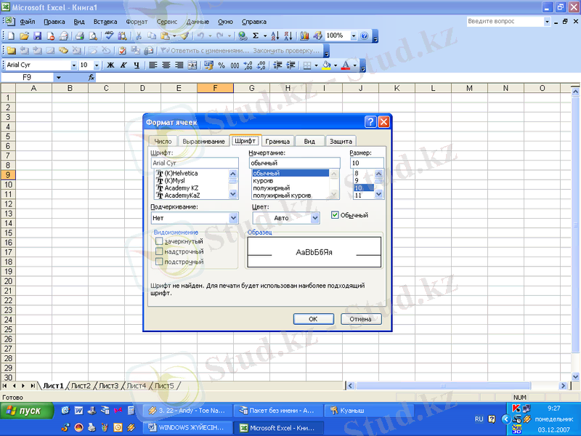The height and width of the screenshot is (436, 581).
Task: Click the Отмена button
Action: pos(360,319)
